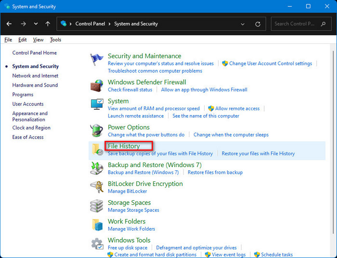Image resolution: width=337 pixels, height=258 pixels.
Task: Select Hardware and Sound in sidebar
Action: (35, 85)
